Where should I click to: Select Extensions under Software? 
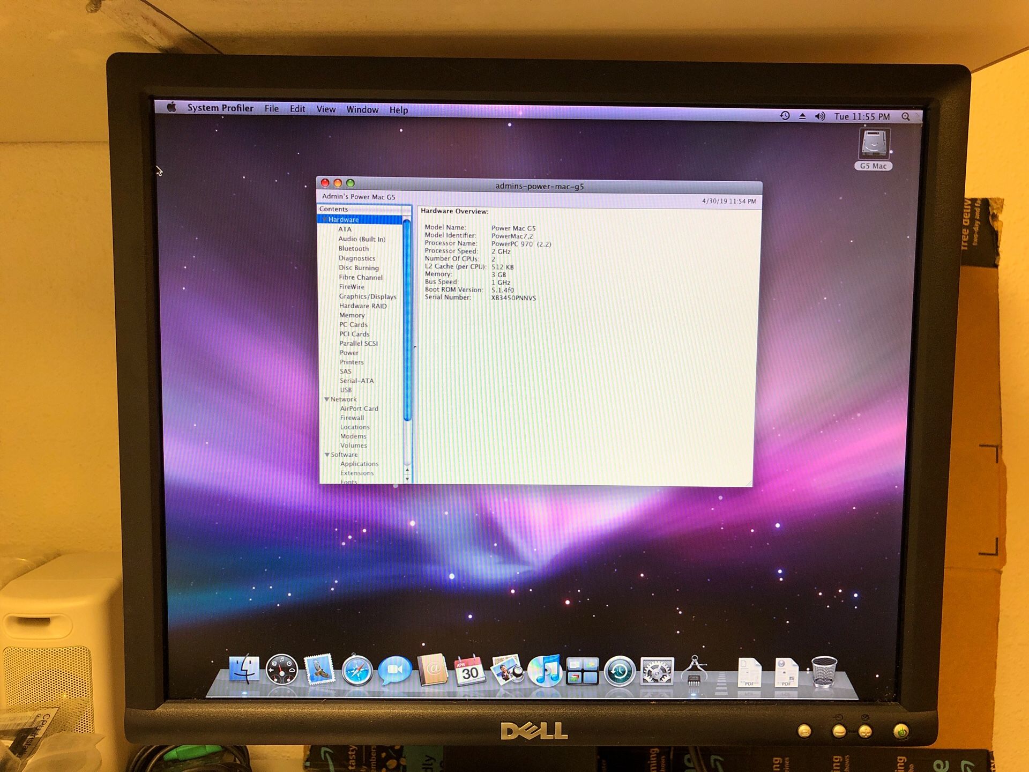point(357,473)
